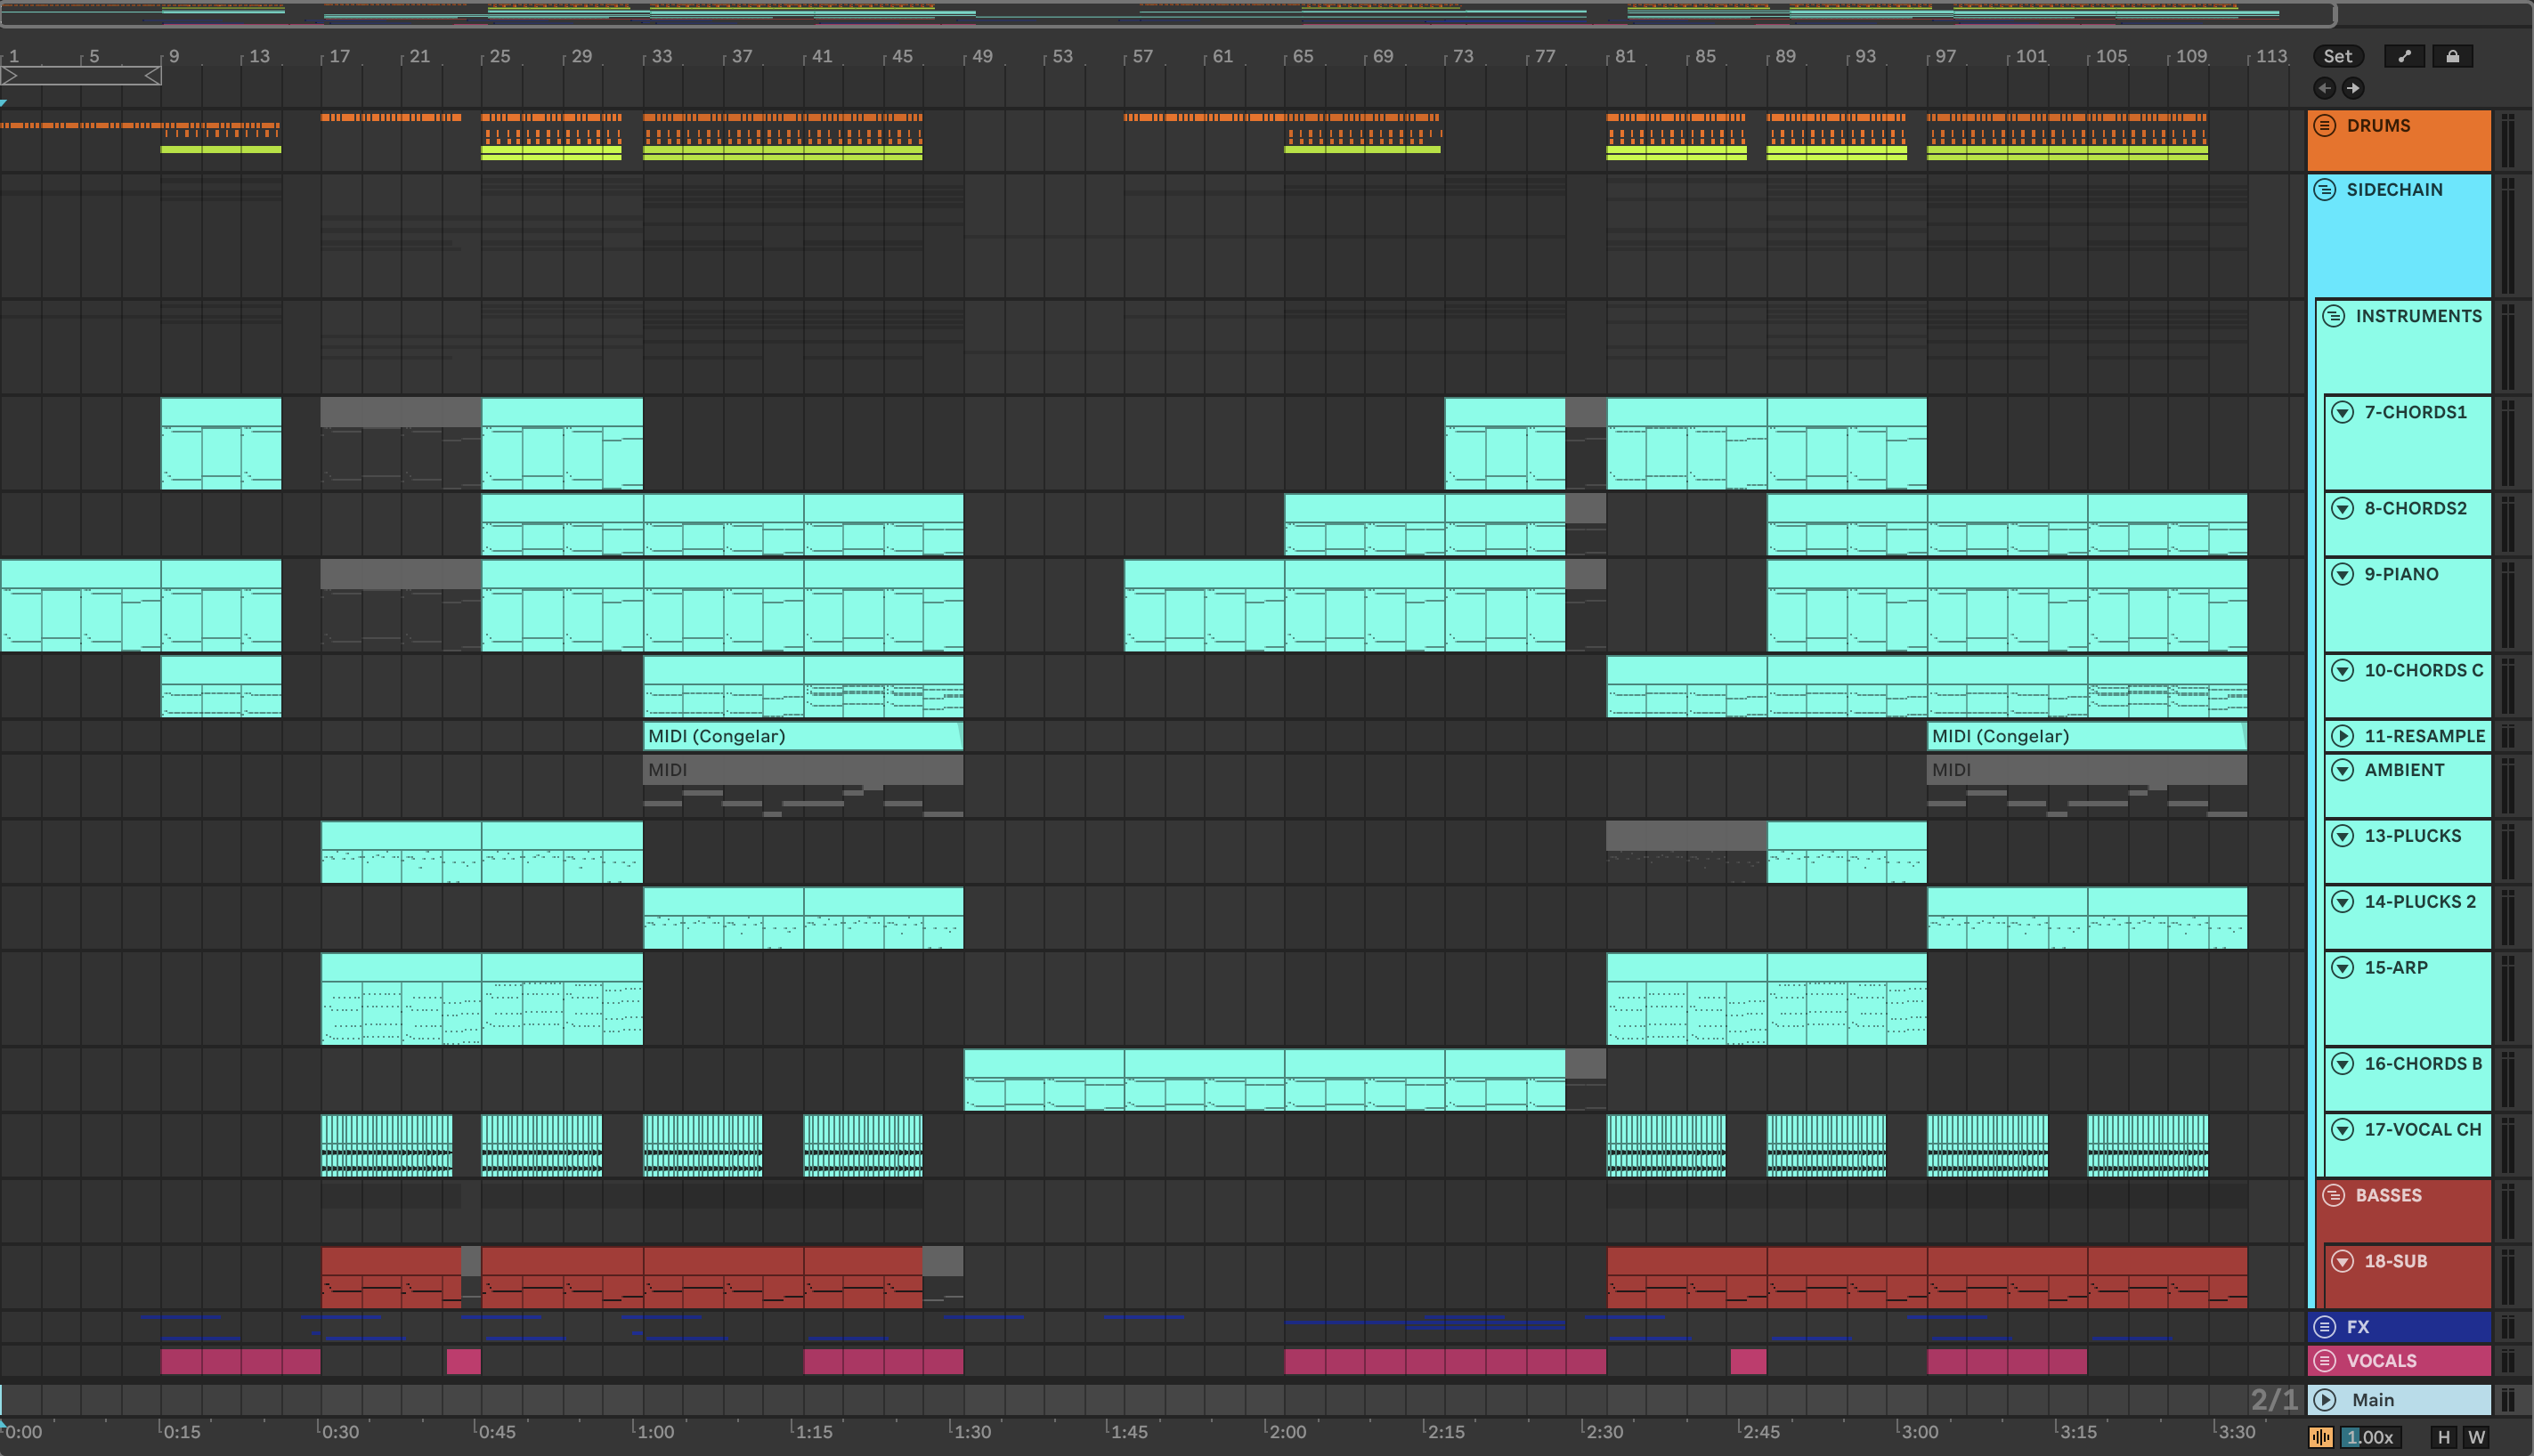Image resolution: width=2534 pixels, height=1456 pixels.
Task: Click the 2/1 grid size label
Action: (2274, 1400)
